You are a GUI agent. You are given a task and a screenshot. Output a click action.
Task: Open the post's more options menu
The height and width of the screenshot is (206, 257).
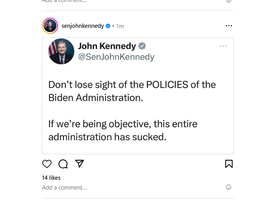pos(229,26)
